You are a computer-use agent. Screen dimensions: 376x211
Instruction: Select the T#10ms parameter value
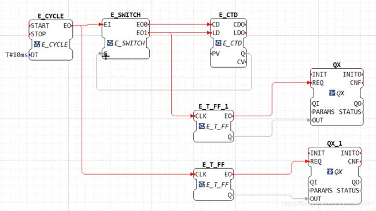[x=17, y=55]
